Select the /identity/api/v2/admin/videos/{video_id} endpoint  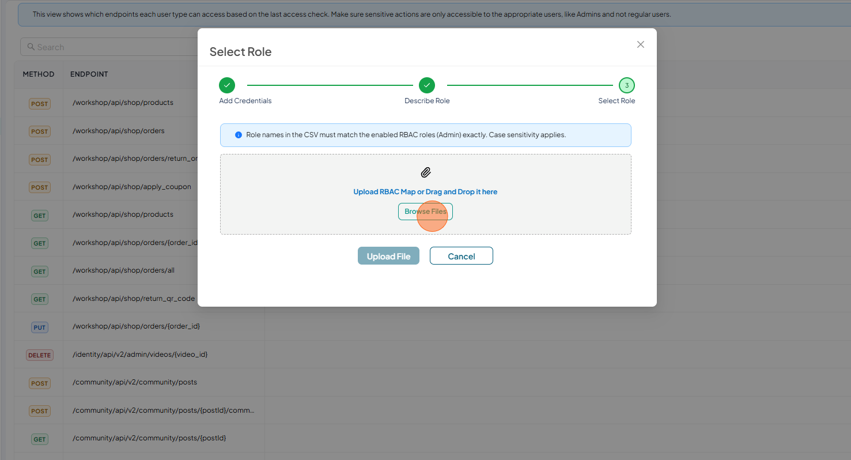click(x=140, y=354)
